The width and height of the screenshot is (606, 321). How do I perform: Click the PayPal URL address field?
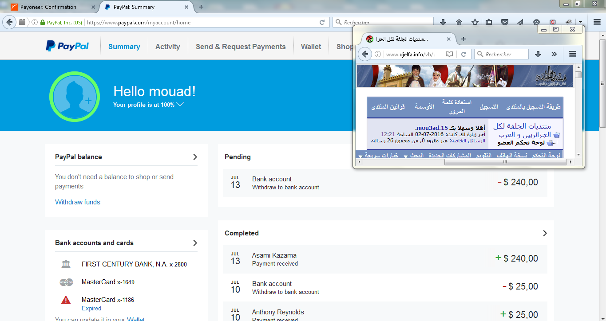pos(201,22)
